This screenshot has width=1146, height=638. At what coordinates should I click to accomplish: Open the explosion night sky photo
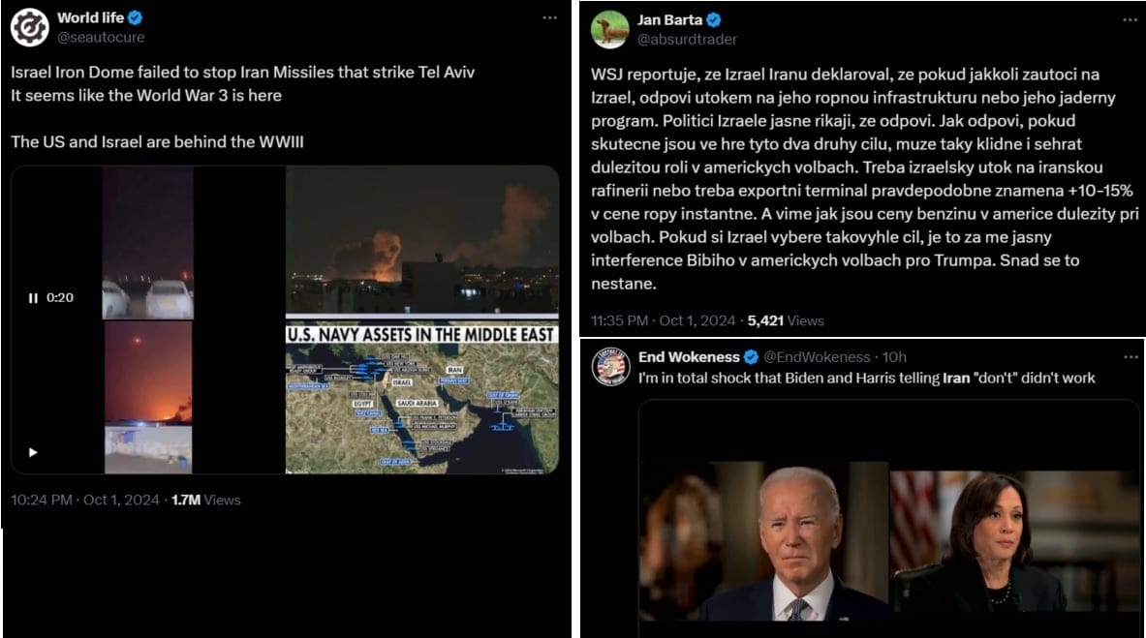[421, 240]
